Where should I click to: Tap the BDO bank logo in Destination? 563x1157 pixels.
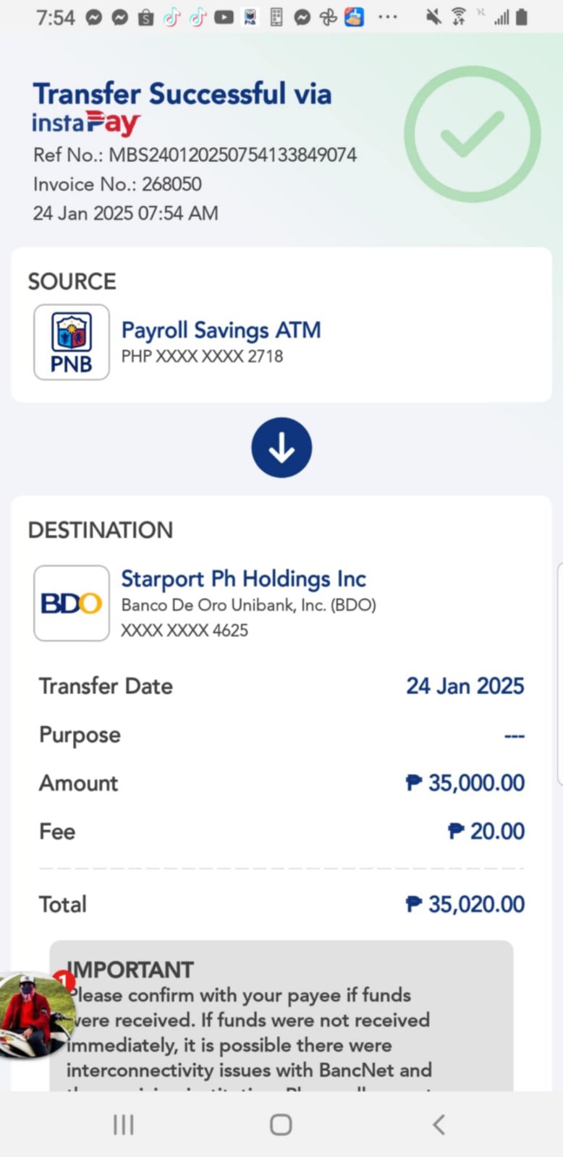(72, 603)
